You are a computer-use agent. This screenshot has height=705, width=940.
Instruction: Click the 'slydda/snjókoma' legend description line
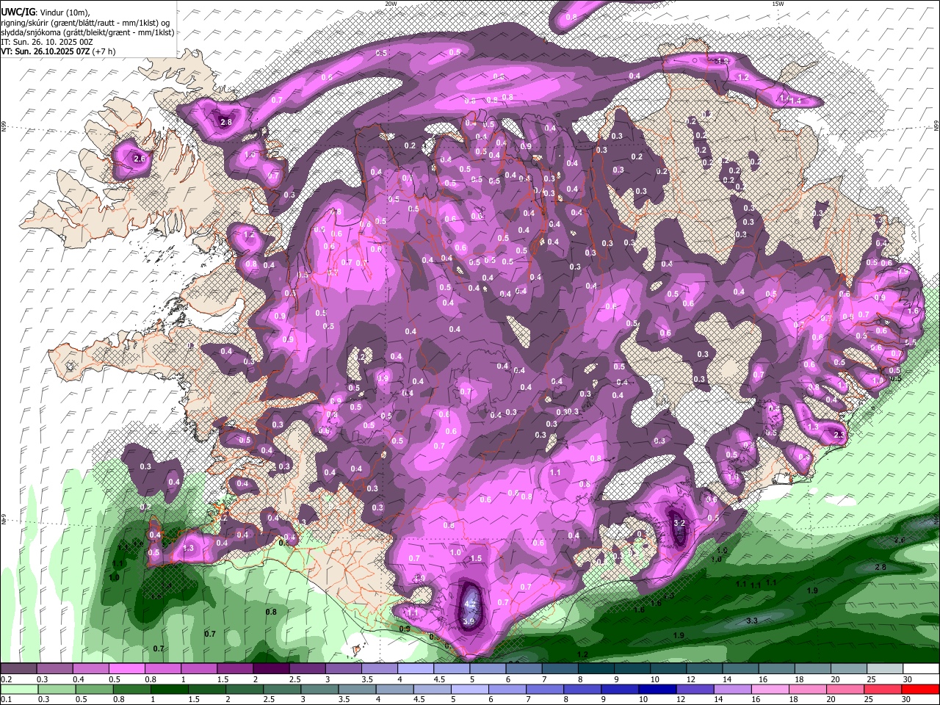point(88,32)
